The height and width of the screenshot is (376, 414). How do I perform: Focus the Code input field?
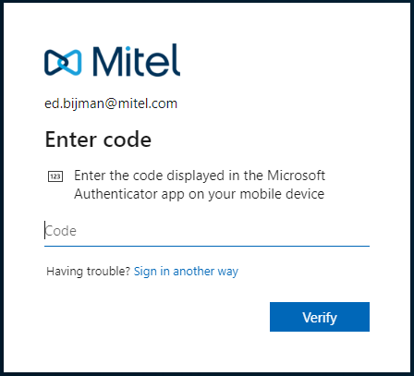pos(207,231)
